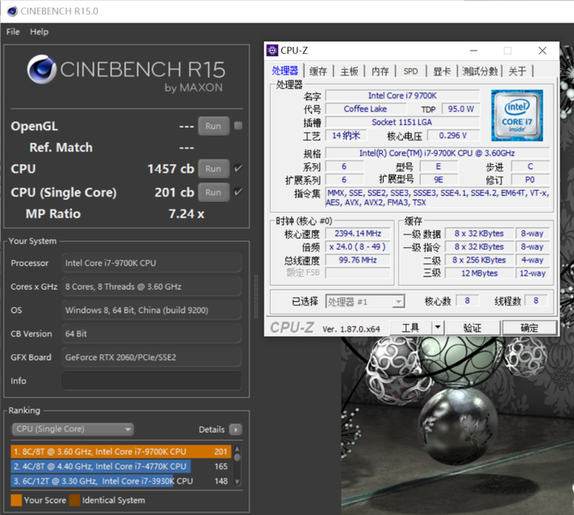This screenshot has width=574, height=515.
Task: Switch to the 主板 tab in CPU-Z
Action: coord(350,71)
